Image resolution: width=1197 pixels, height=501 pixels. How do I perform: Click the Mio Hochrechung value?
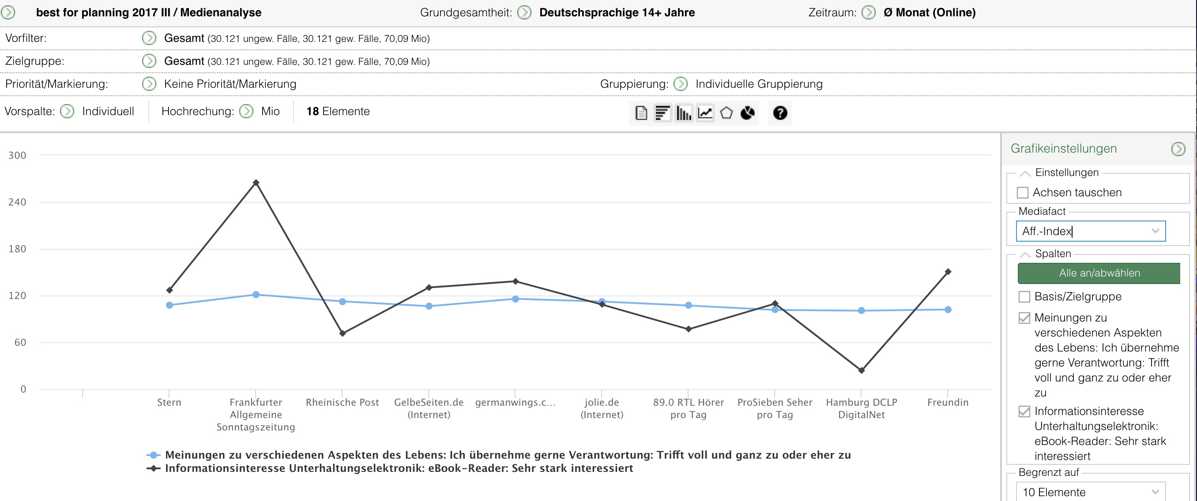click(271, 112)
